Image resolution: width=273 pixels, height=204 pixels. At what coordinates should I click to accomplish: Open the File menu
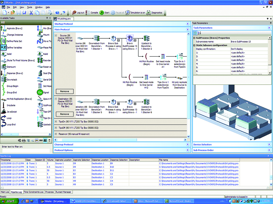pos(8,7)
